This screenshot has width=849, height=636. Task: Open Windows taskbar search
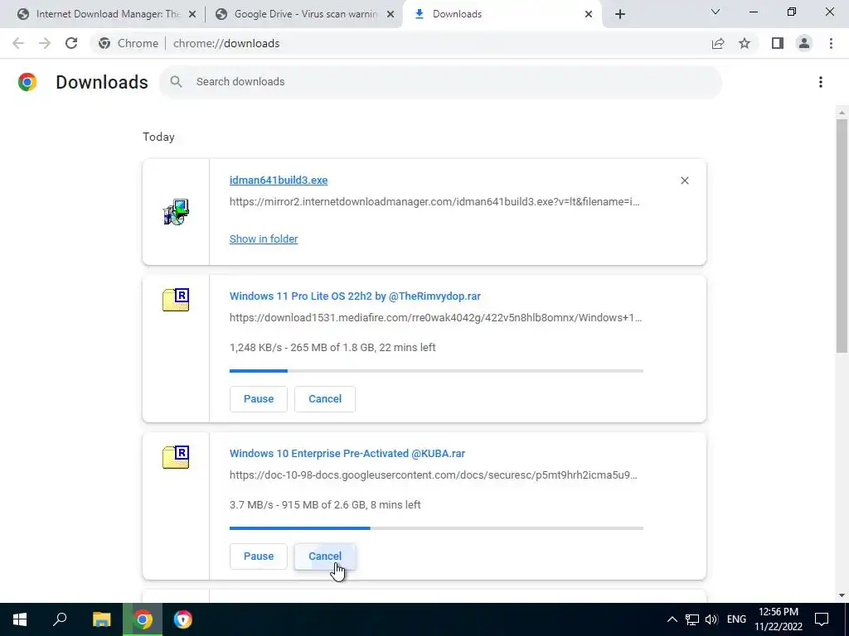tap(60, 619)
